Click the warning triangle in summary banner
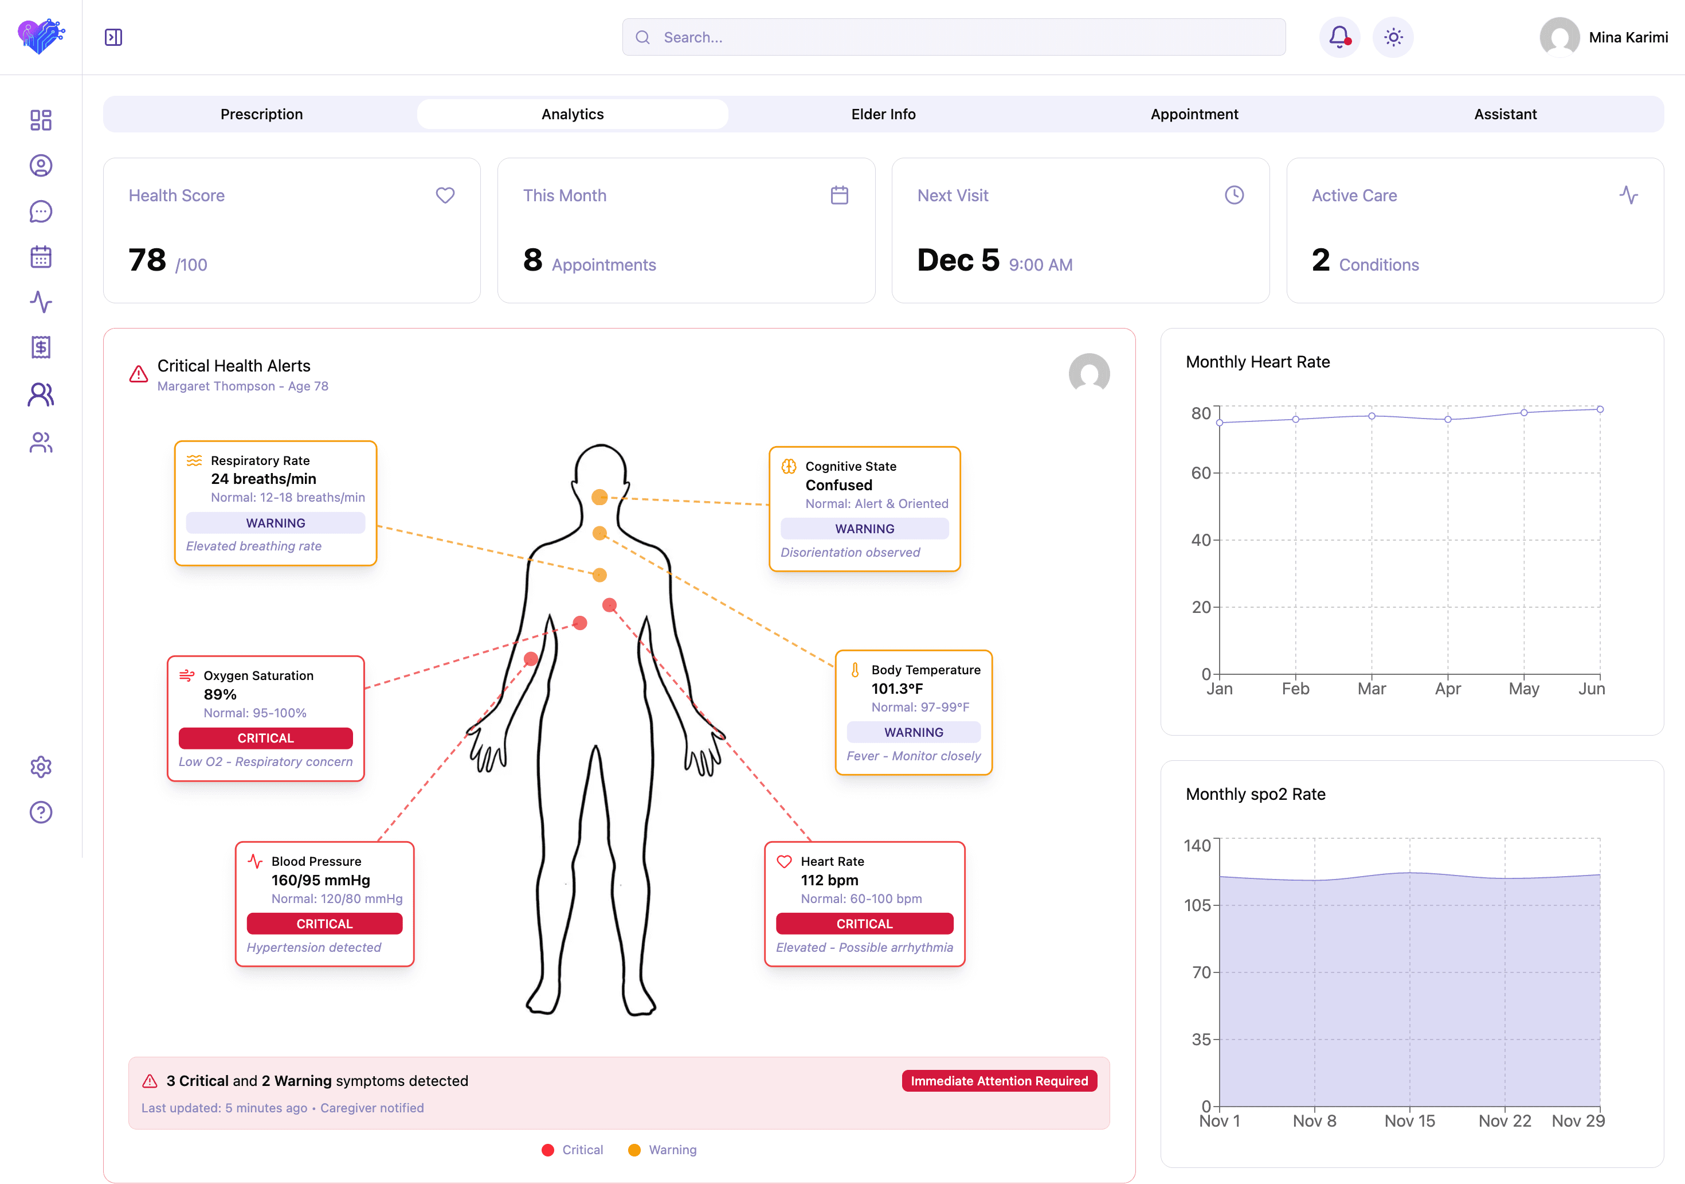Screen dimensions: 1685x1184 (150, 1081)
